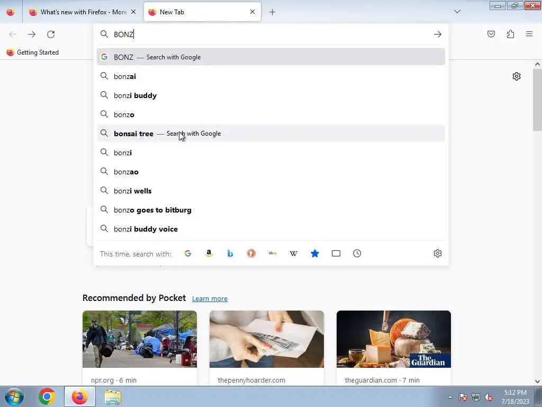Show hidden system tray icons
The image size is (542, 407).
pyautogui.click(x=450, y=397)
